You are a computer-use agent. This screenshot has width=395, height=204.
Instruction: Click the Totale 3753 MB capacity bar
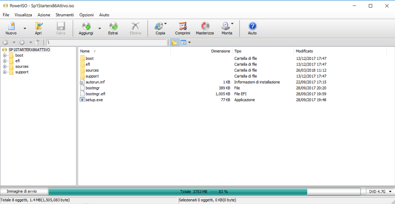(x=204, y=192)
